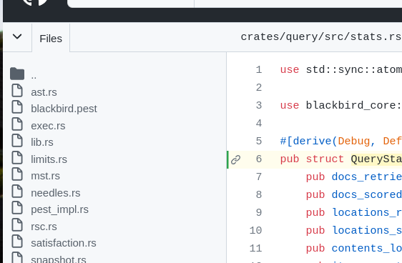
Task: Copy permalink icon for line 6
Action: (235, 159)
